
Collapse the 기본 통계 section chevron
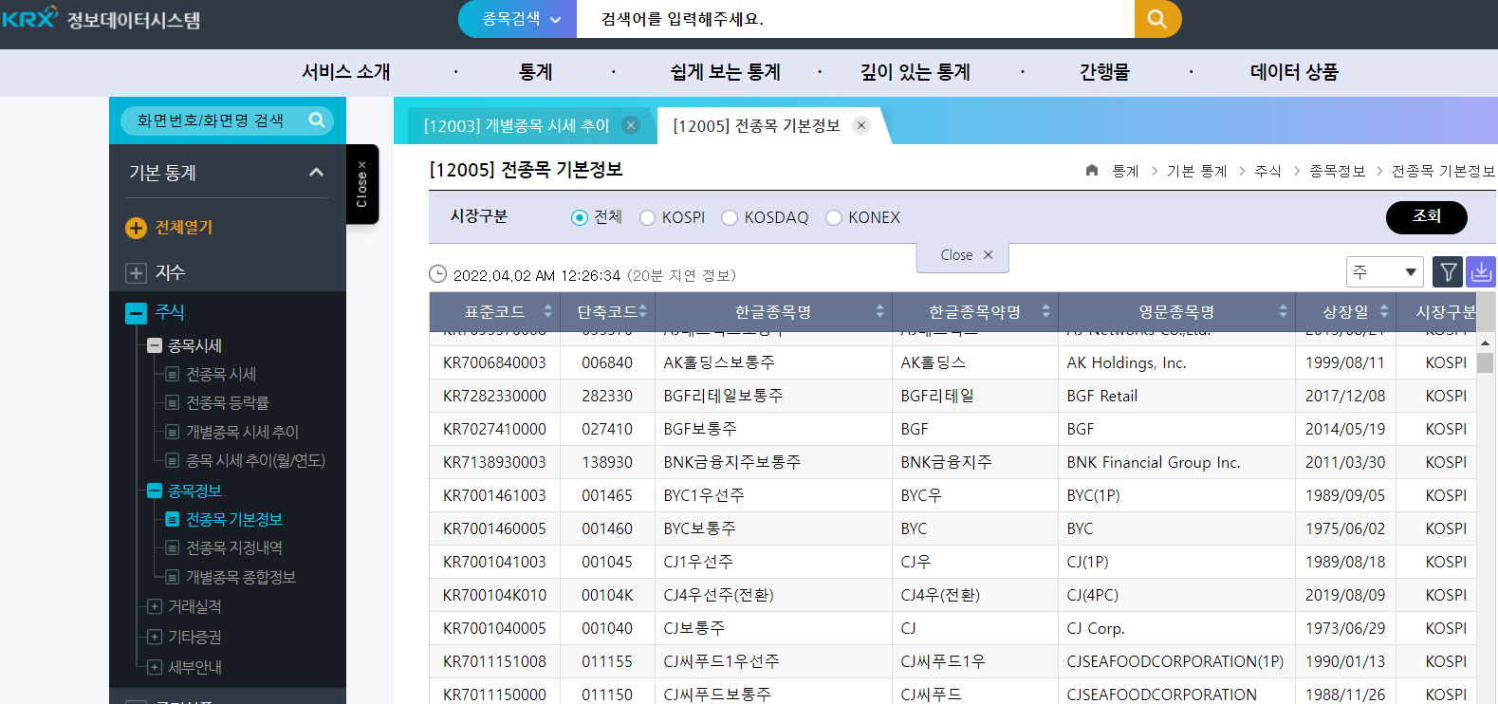(317, 173)
